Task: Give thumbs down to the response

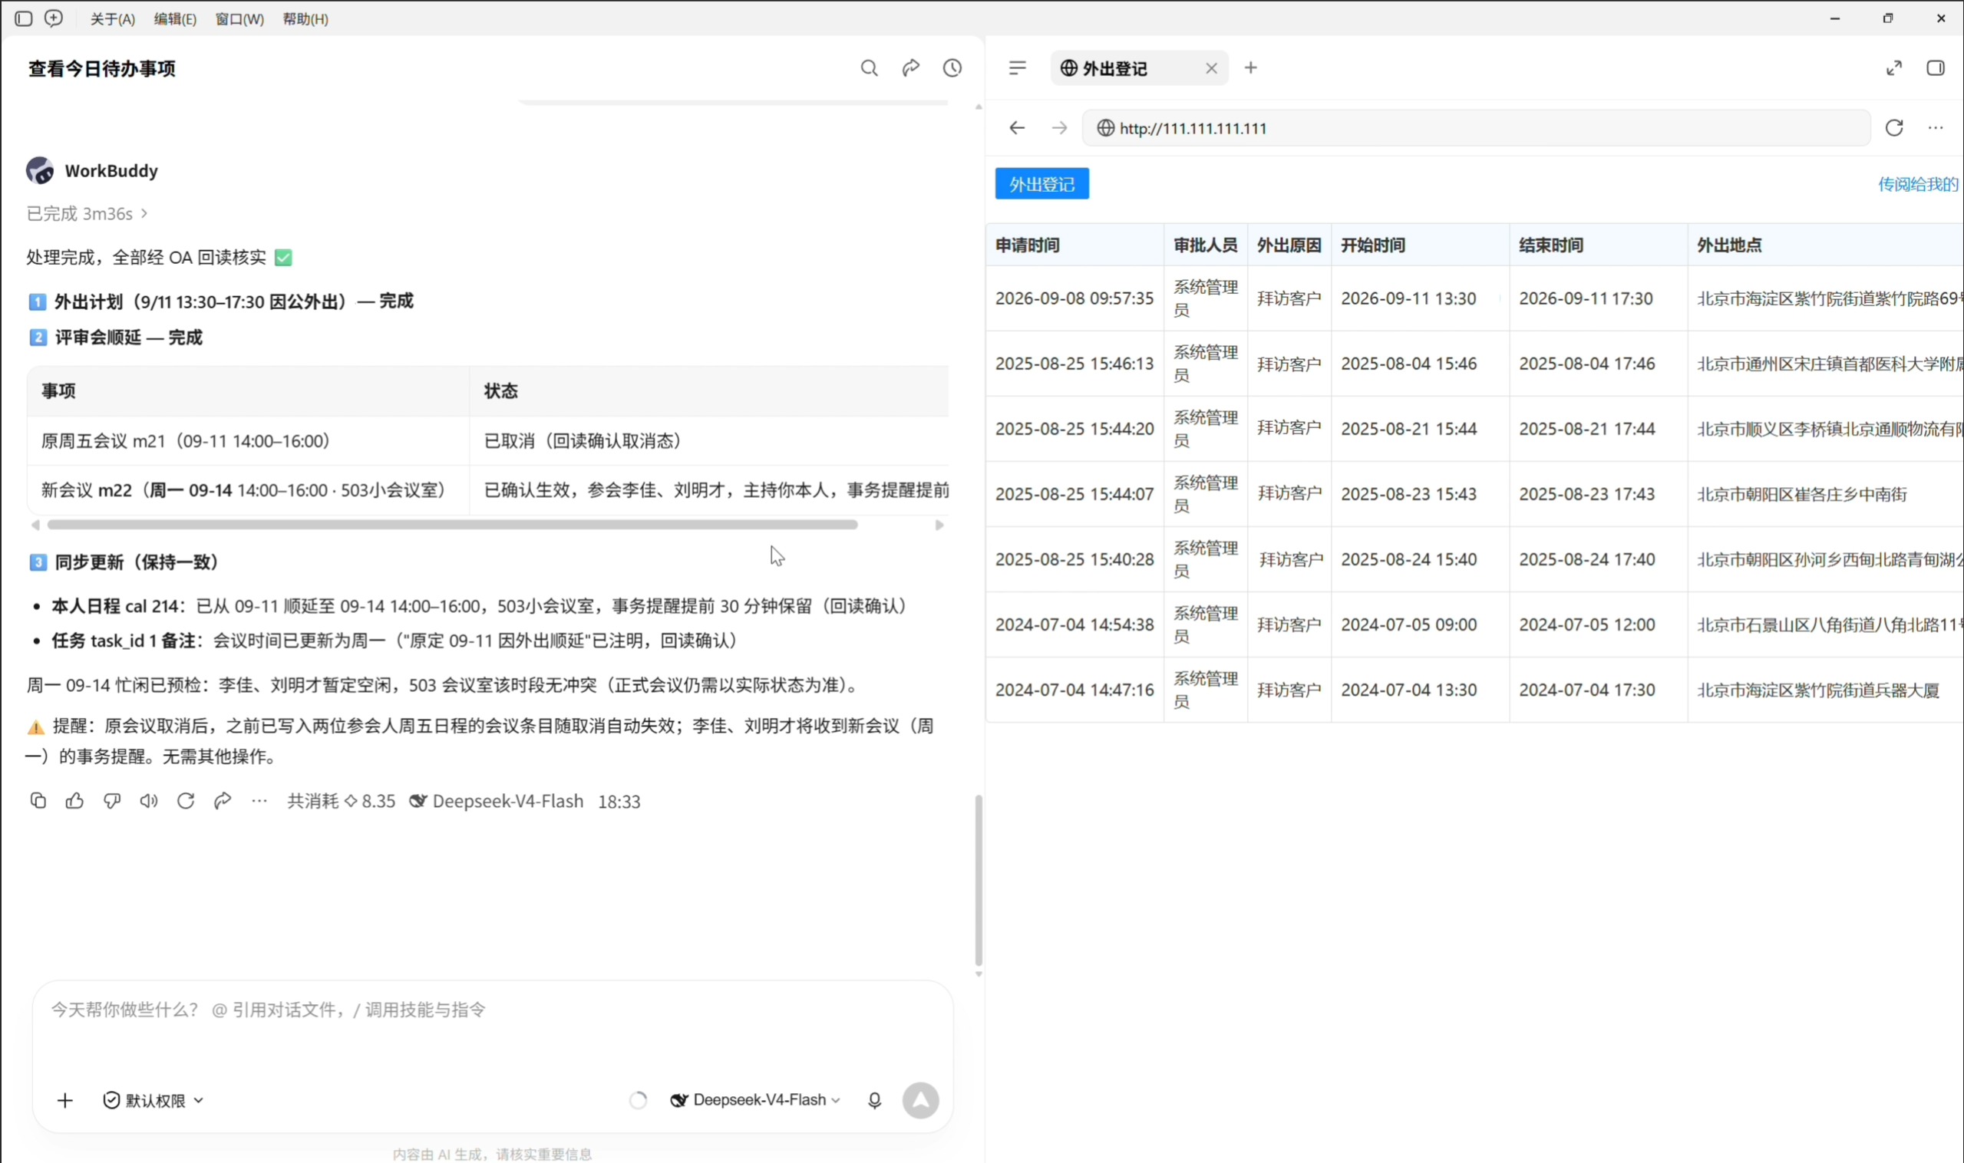Action: [112, 800]
